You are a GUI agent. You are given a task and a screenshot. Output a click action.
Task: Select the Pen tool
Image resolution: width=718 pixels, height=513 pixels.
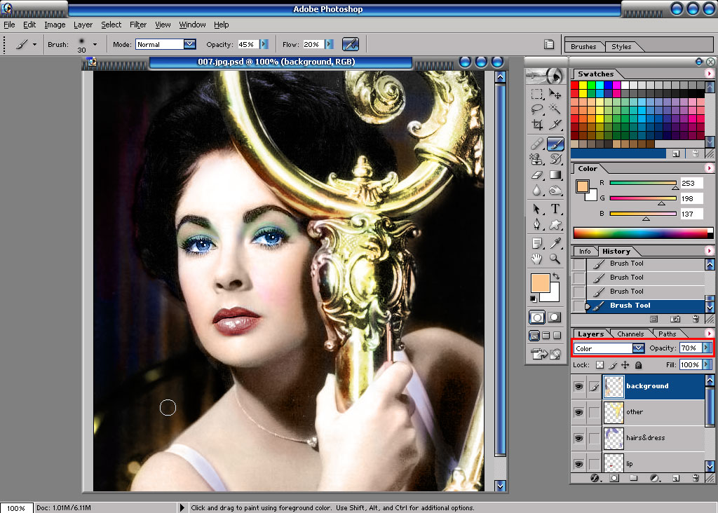[536, 225]
